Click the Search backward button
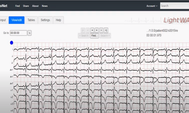This screenshot has width=189, height=113. click(84, 36)
